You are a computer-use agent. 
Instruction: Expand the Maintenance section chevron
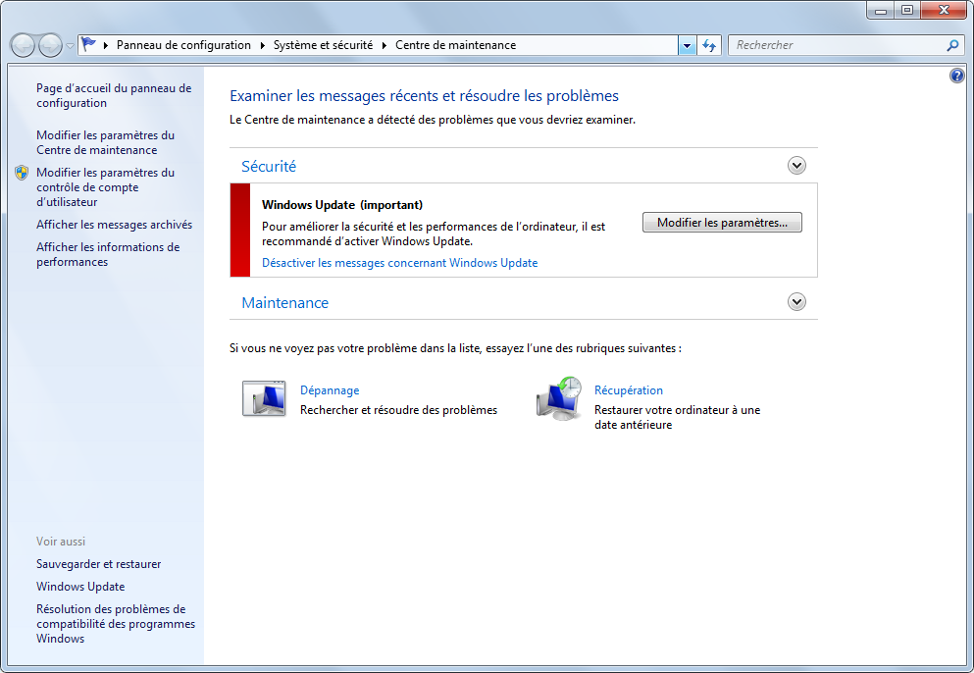(x=796, y=302)
